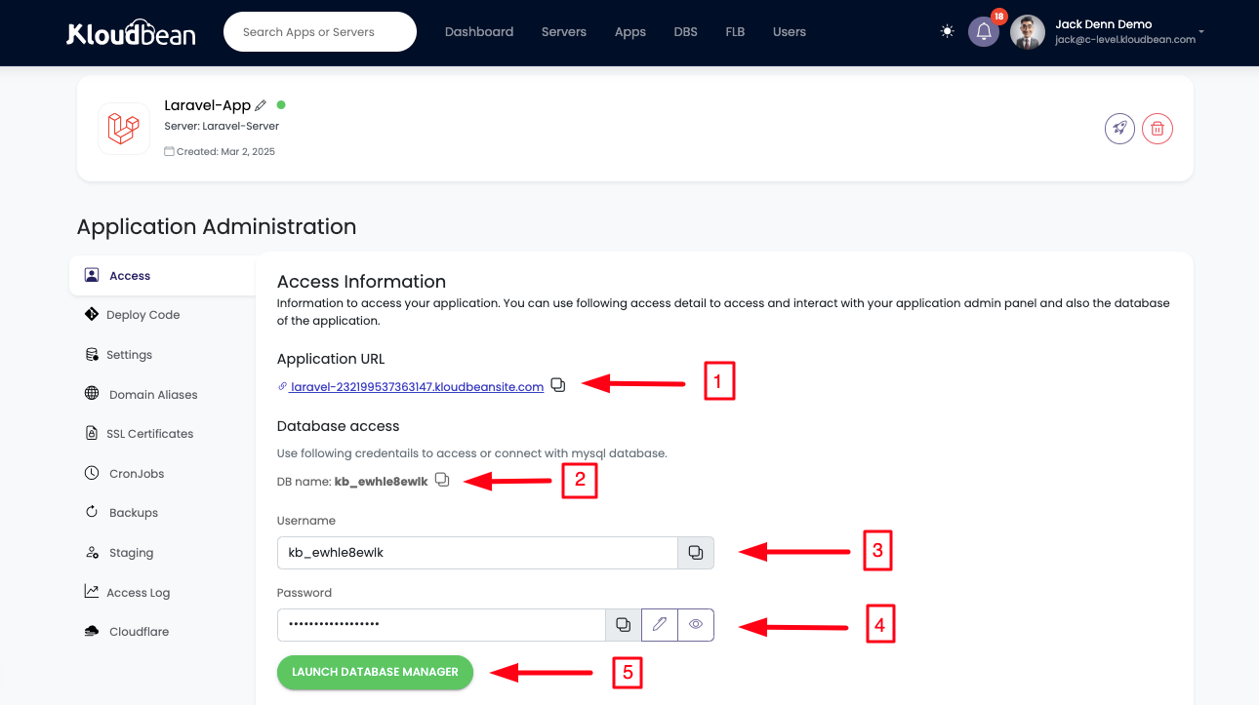Click the Access Information heading
Image resolution: width=1259 pixels, height=705 pixels.
click(361, 282)
